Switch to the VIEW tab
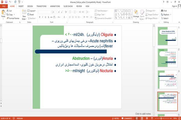Screen dimensions: 181x120 (87, 6)
